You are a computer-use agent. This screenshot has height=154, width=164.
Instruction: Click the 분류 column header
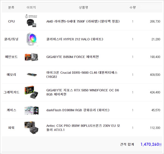(x=11, y=8)
